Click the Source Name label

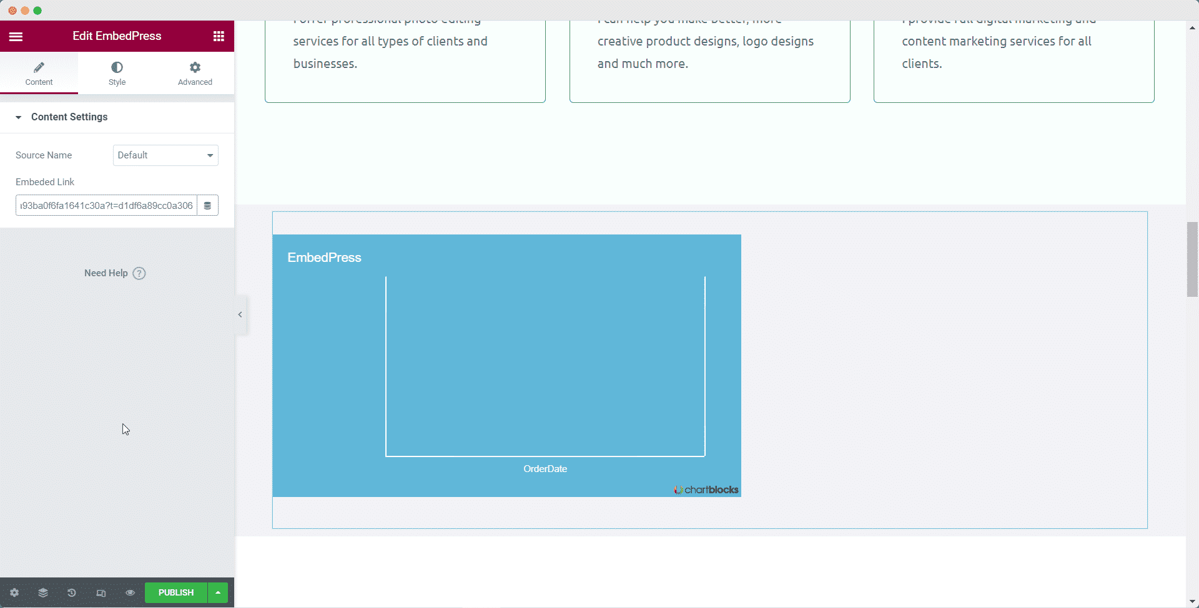[44, 155]
